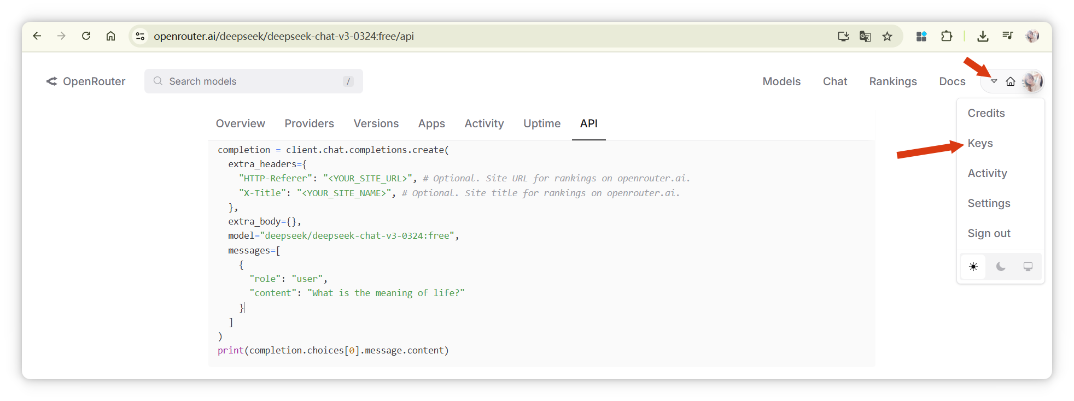
Task: Open Models in the top navigation
Action: click(x=781, y=81)
